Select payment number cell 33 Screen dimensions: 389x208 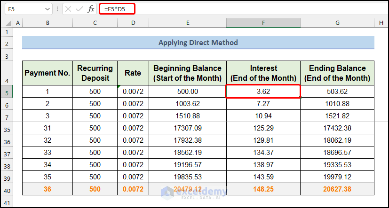pos(48,152)
